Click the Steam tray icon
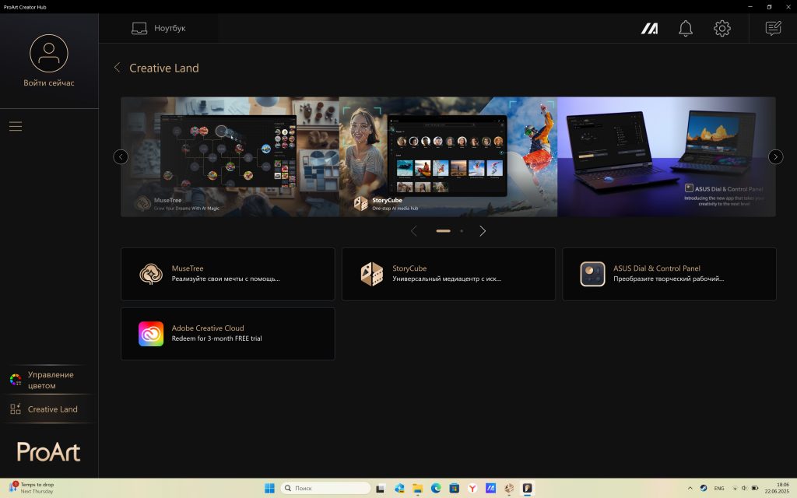Screen dimensions: 797x498 pyautogui.click(x=704, y=489)
